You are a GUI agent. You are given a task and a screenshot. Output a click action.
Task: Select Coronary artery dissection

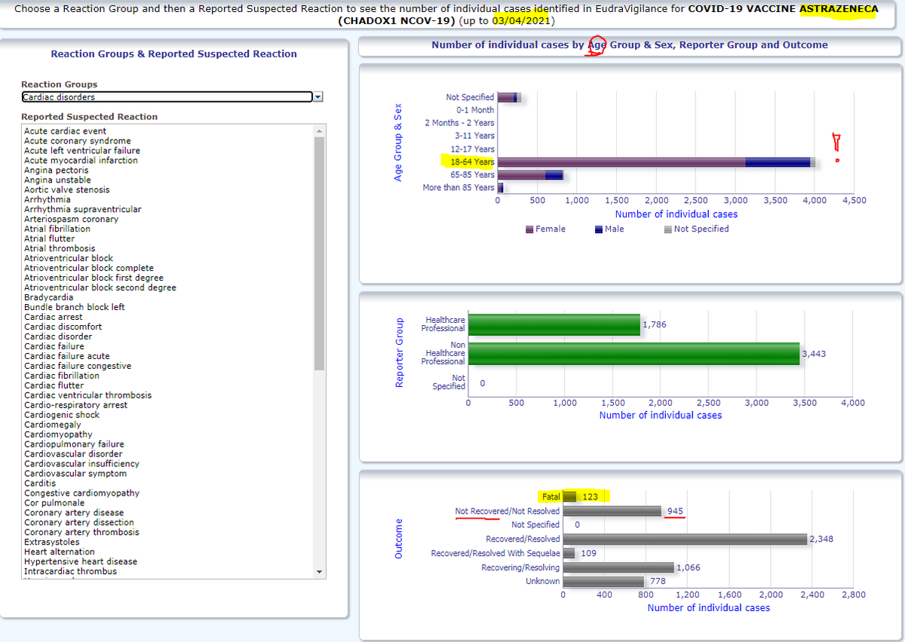point(79,523)
